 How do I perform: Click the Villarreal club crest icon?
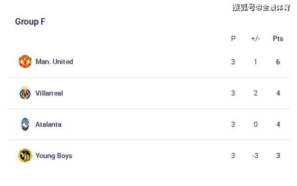pyautogui.click(x=25, y=93)
